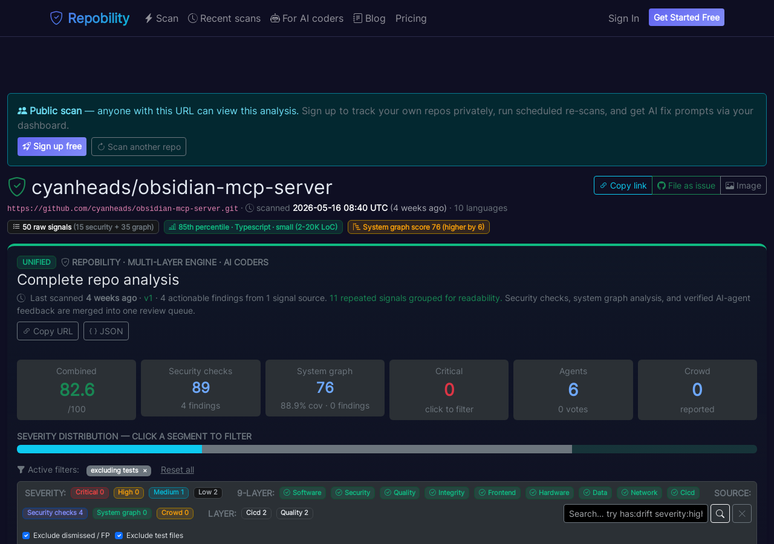
Task: Click the cyanheads/obsidian-mcp-server title
Action: point(182,187)
